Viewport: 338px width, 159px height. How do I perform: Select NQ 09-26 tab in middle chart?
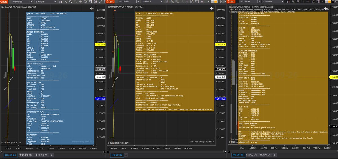117,155
